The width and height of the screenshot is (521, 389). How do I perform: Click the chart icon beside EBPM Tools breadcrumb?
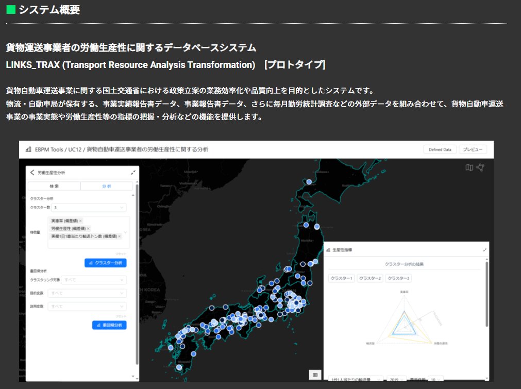coord(28,149)
